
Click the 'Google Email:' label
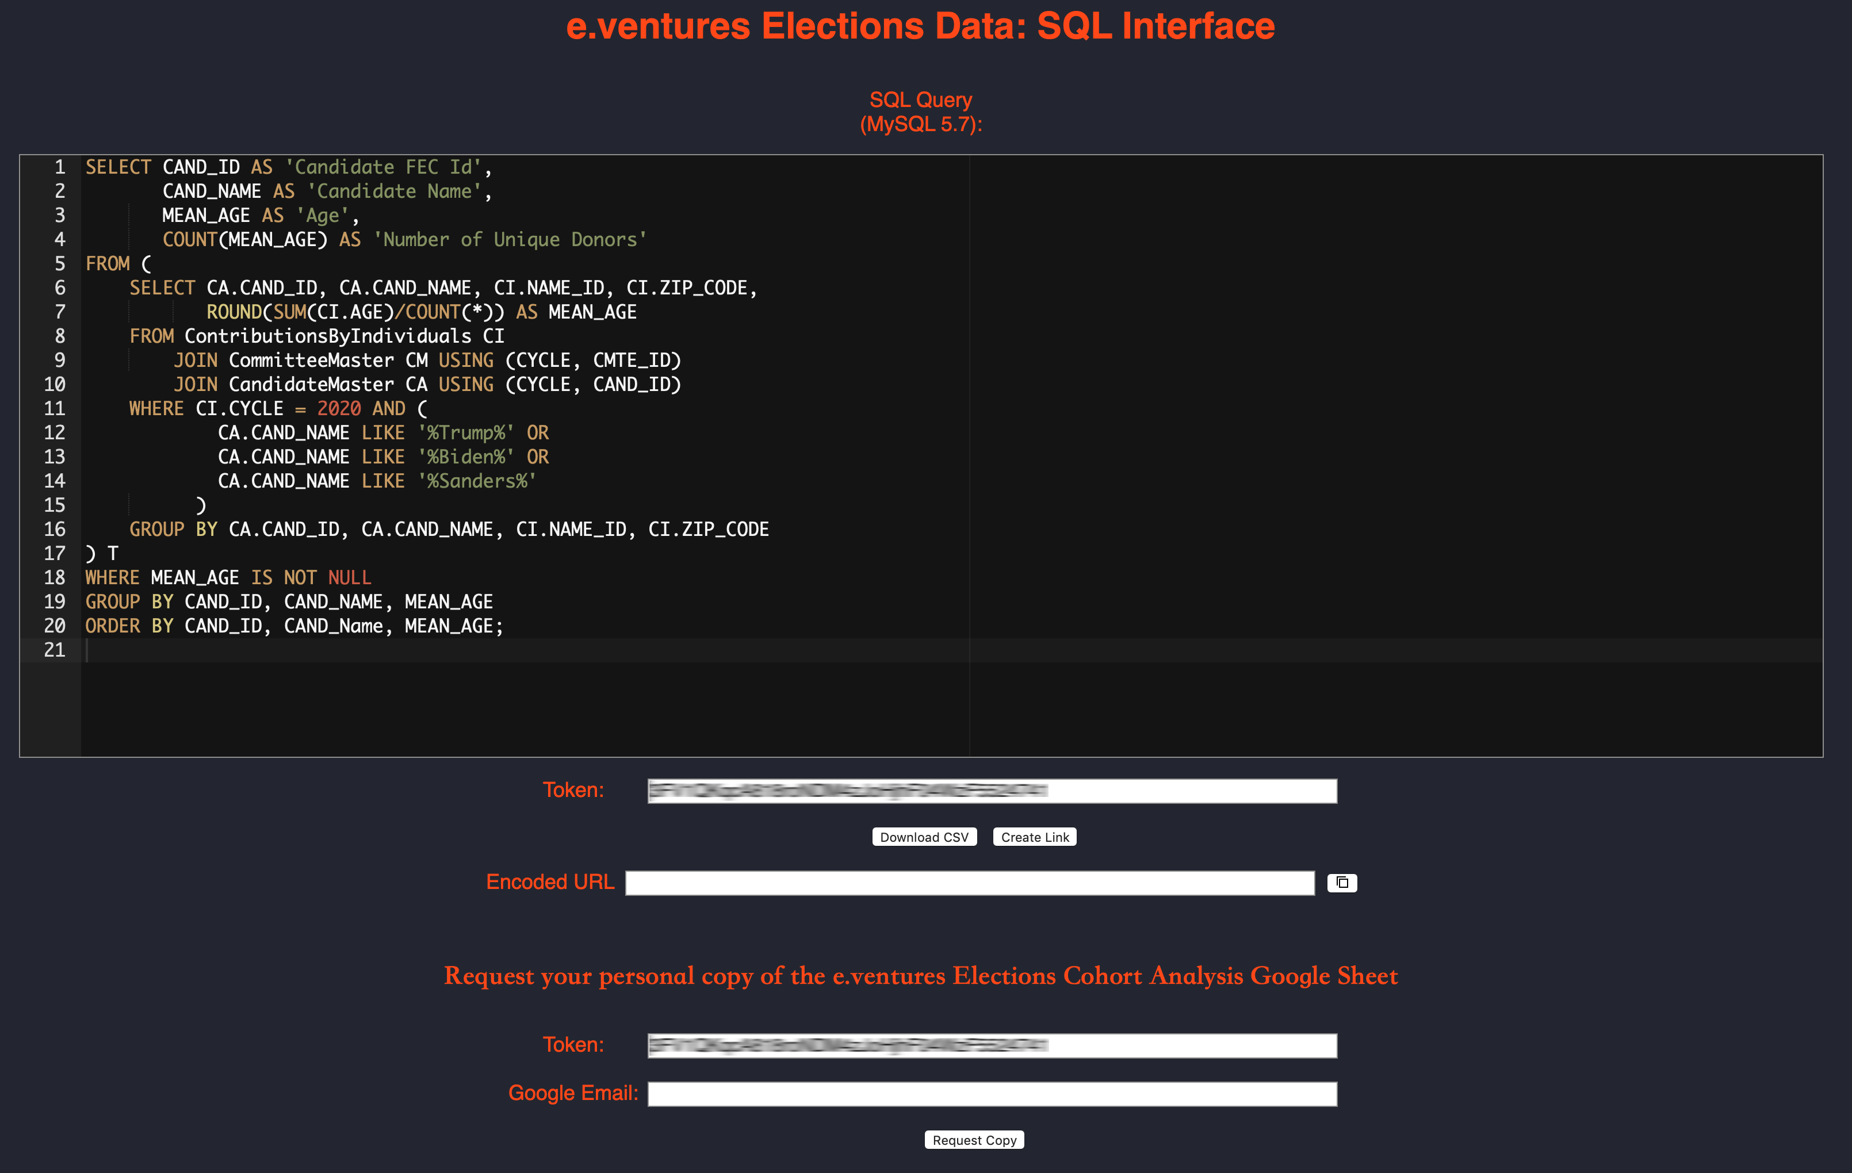[x=573, y=1093]
